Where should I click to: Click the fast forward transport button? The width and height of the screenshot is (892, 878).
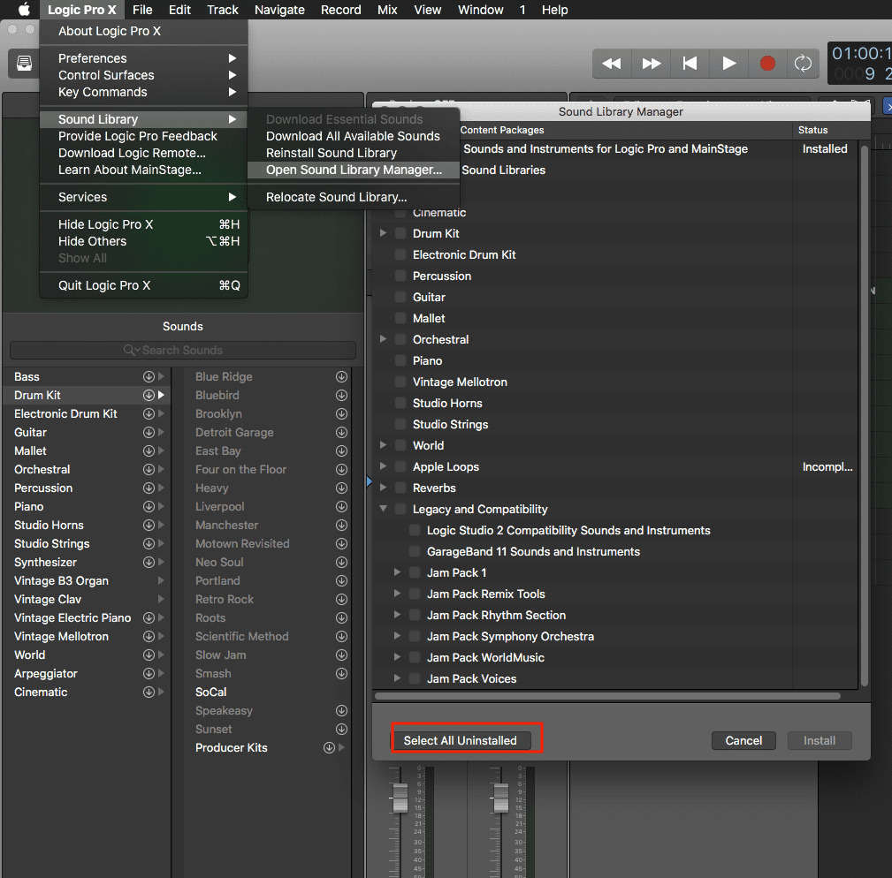[x=651, y=63]
